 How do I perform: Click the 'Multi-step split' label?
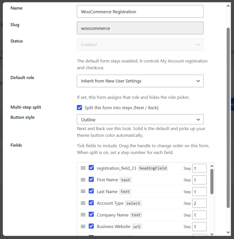tap(26, 107)
